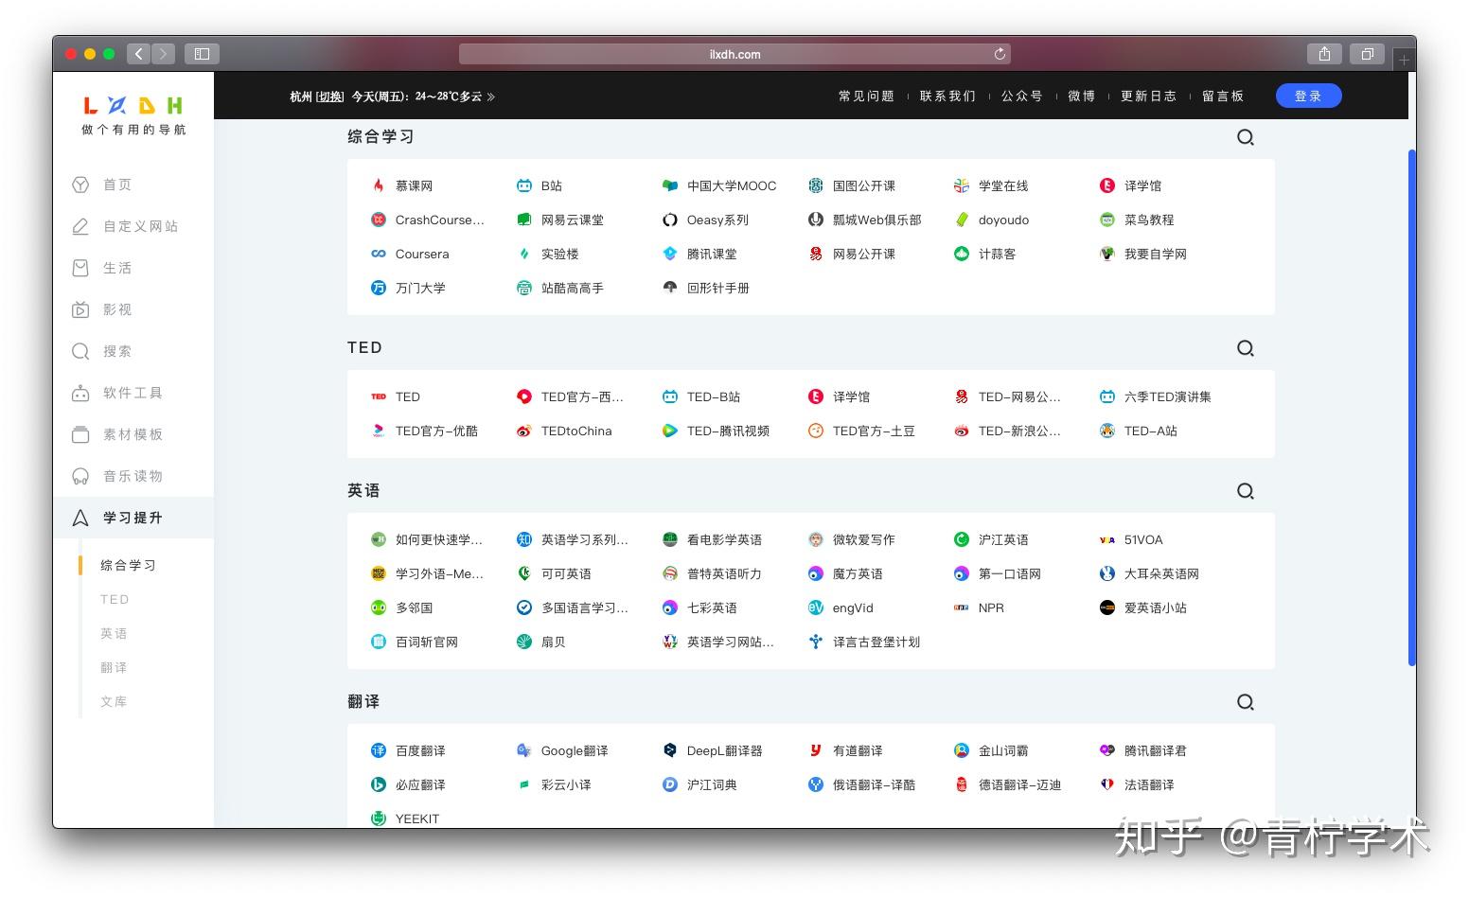The height and width of the screenshot is (898, 1469).
Task: Click the 万门大学 icon
Action: pyautogui.click(x=379, y=288)
